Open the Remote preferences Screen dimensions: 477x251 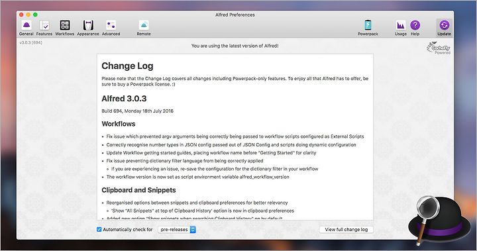144,28
